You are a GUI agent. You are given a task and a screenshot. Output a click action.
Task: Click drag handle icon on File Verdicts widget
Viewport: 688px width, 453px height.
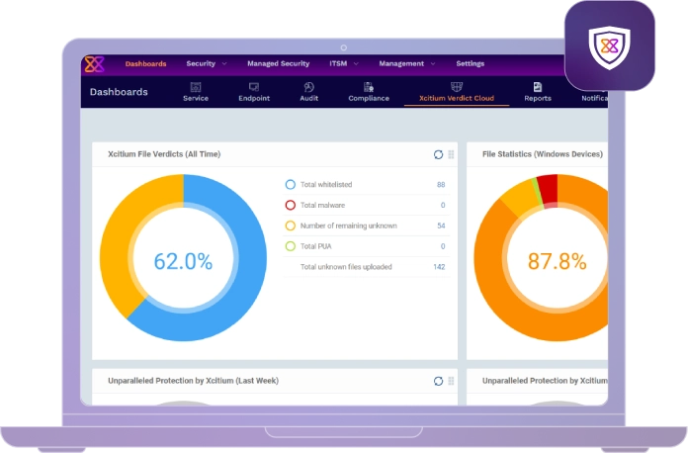click(x=451, y=154)
